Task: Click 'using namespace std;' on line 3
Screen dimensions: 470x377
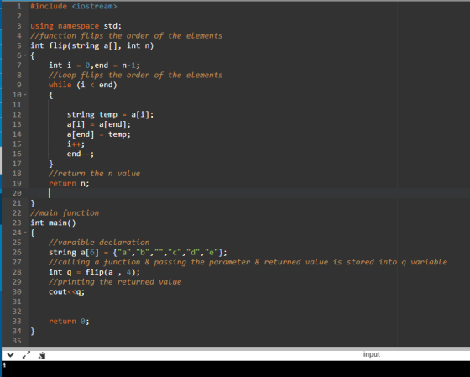Action: click(76, 26)
